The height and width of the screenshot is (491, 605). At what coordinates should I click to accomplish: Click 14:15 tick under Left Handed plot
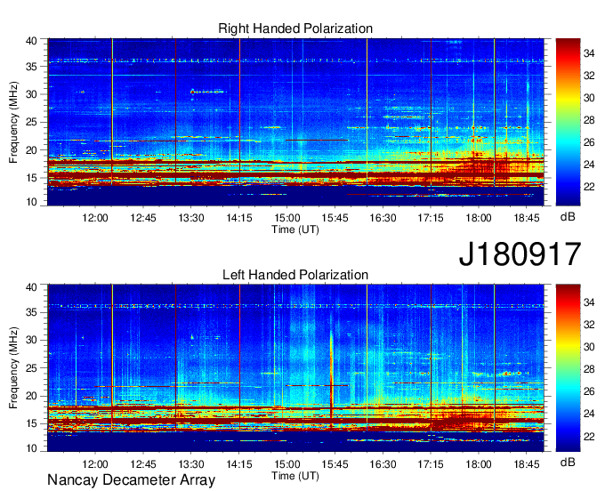point(238,464)
